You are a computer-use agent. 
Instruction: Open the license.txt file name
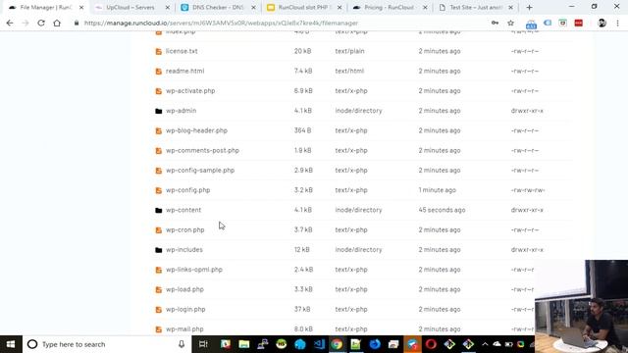tap(182, 51)
